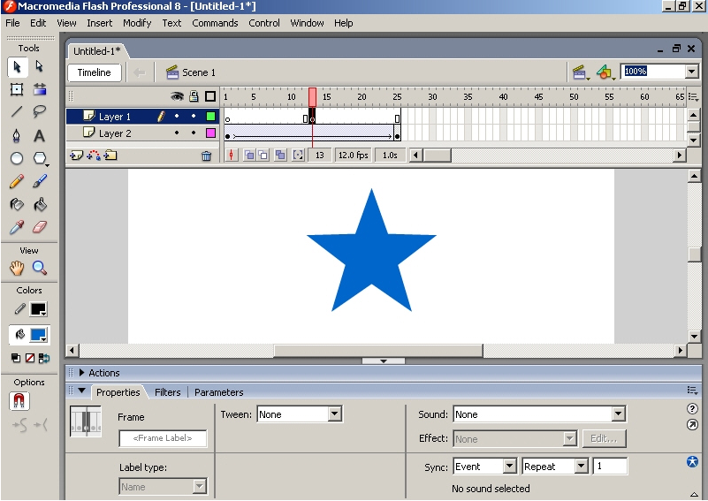This screenshot has height=501, width=708.
Task: Select the Paint Bucket tool
Action: [x=40, y=204]
